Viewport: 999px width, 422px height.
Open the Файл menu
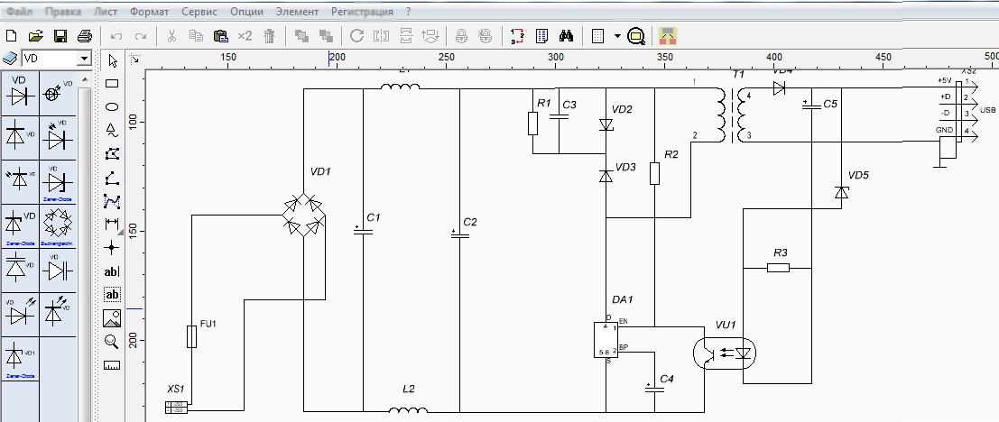pyautogui.click(x=20, y=12)
